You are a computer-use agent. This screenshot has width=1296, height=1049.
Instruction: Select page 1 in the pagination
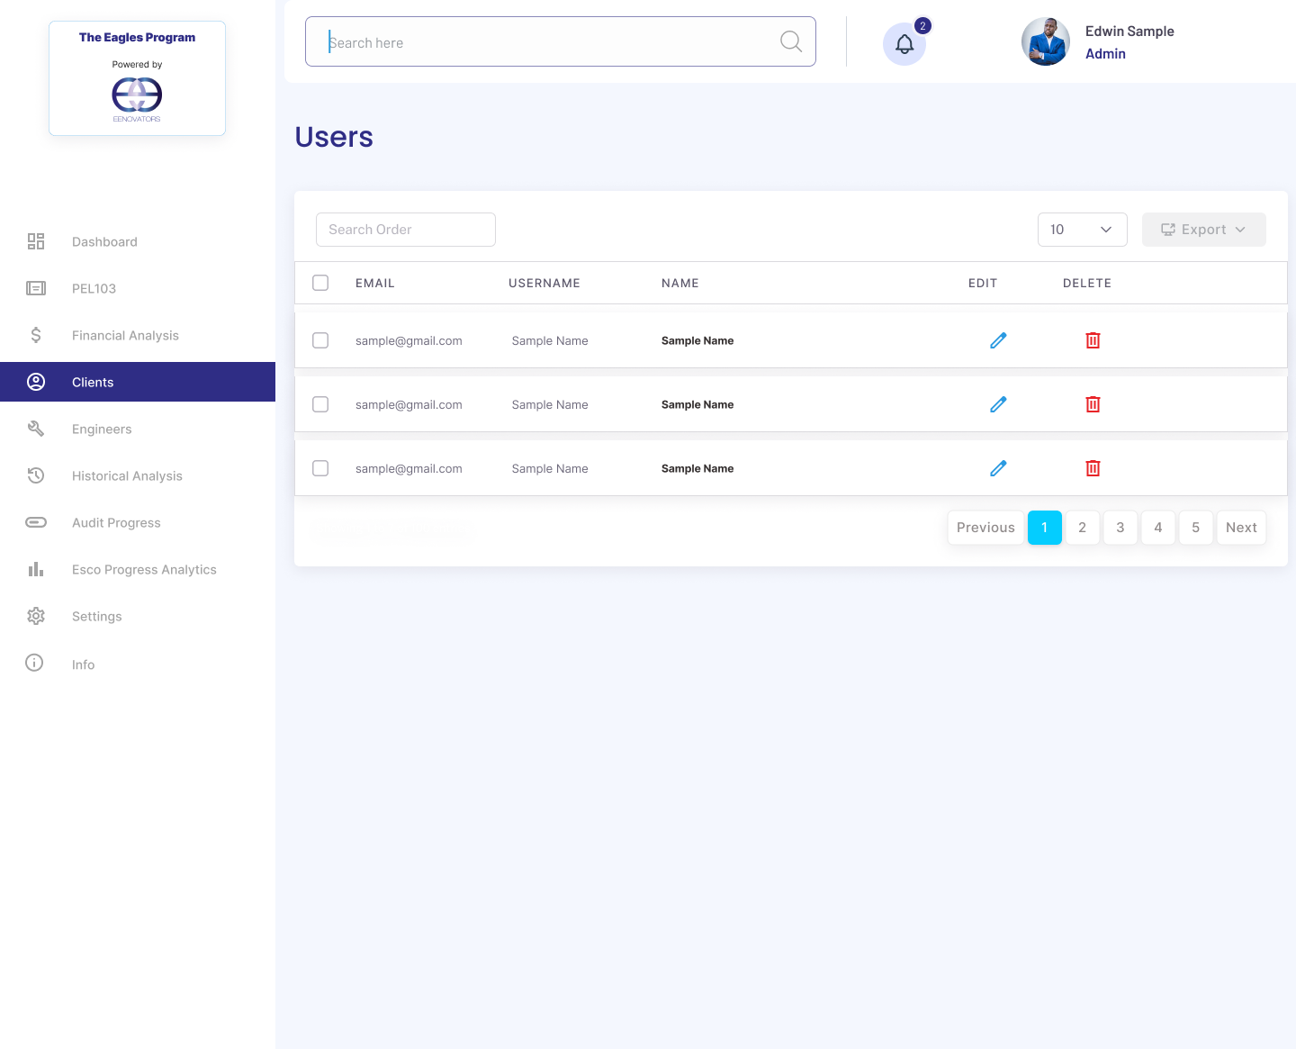pos(1045,528)
